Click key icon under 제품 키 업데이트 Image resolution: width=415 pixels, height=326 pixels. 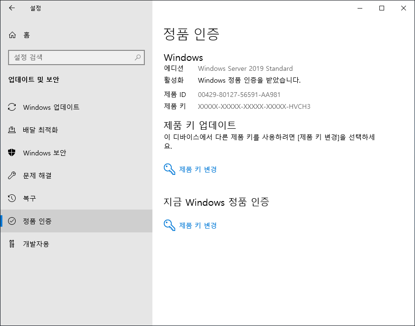[170, 169]
